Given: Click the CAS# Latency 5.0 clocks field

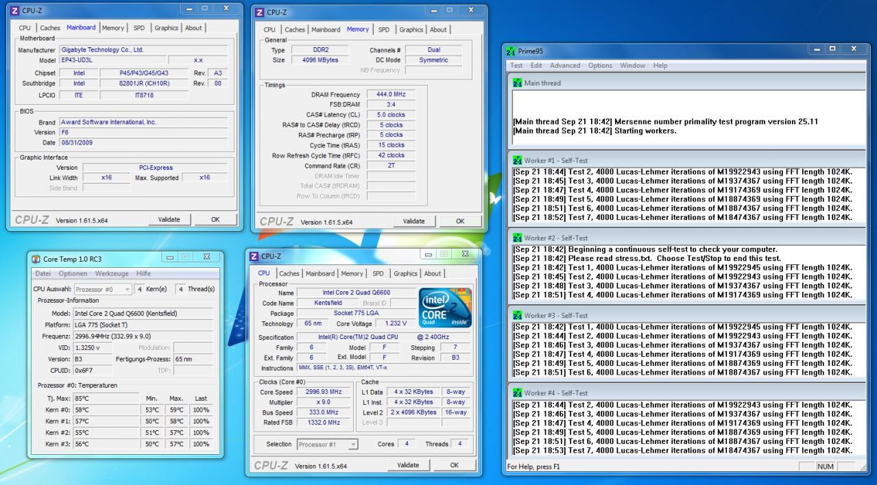Looking at the screenshot, I should (x=391, y=115).
